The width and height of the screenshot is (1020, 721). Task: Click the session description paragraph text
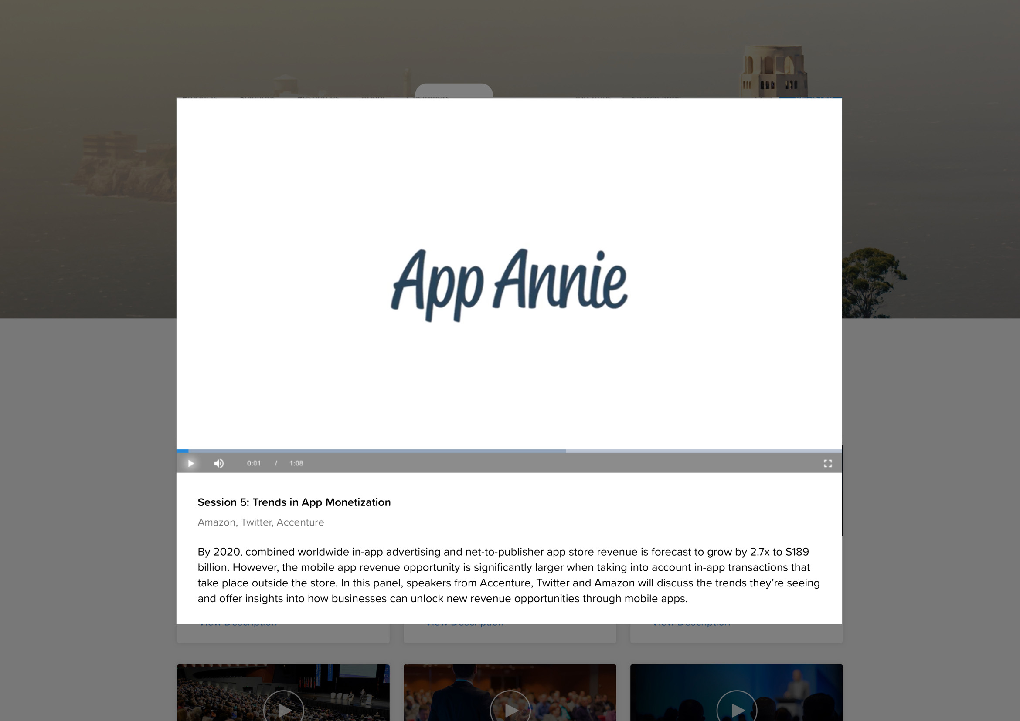click(x=508, y=575)
